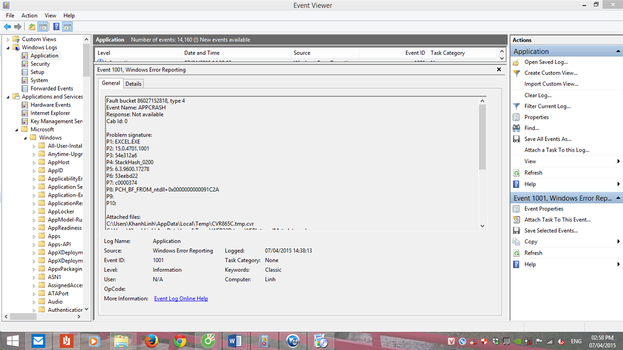This screenshot has width=623, height=350.
Task: Open Event Log Online Help link
Action: (181, 299)
